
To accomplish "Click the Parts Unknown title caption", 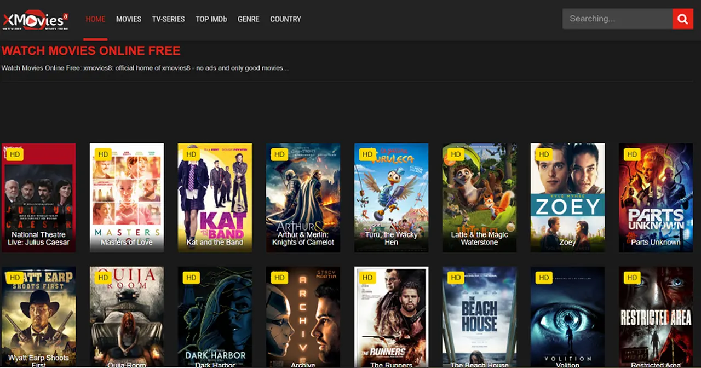I will 656,242.
